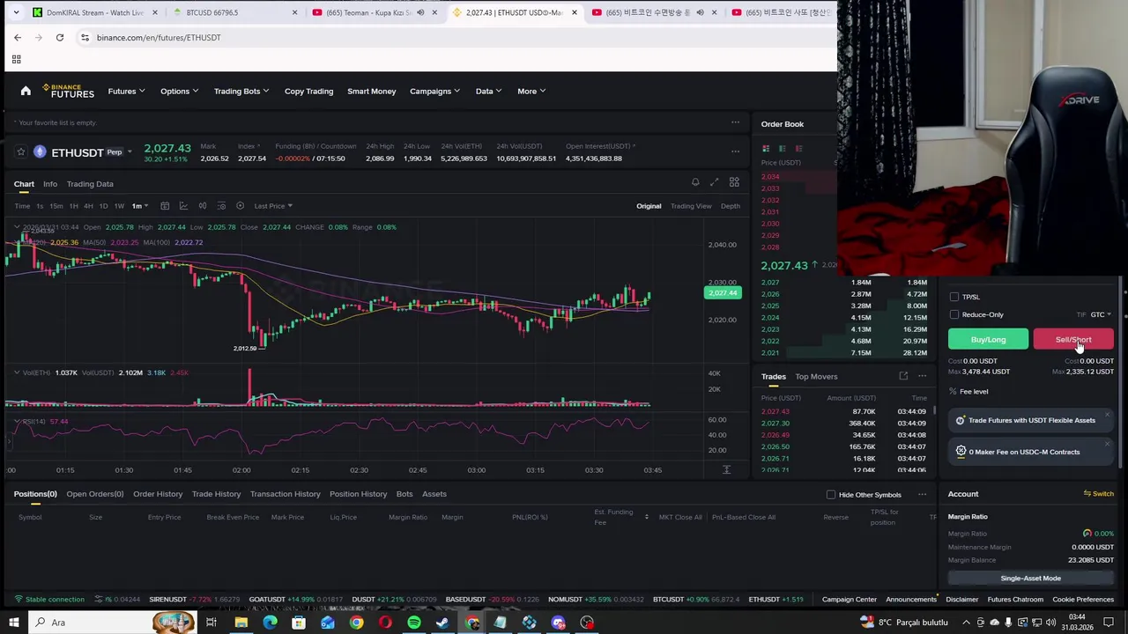Viewport: 1128px width, 634px height.
Task: Open the Data dropdown menu
Action: click(x=489, y=92)
